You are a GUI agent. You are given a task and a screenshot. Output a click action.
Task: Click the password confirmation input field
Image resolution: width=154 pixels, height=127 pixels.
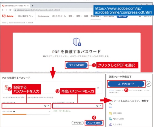pyautogui.click(x=78, y=106)
